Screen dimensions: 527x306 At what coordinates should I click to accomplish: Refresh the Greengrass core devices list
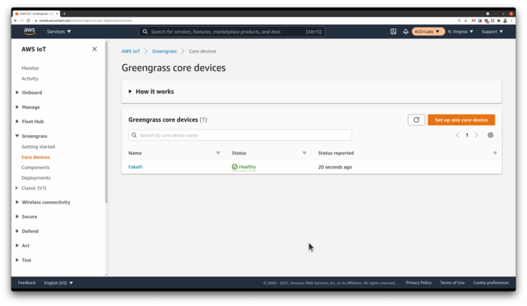click(416, 120)
